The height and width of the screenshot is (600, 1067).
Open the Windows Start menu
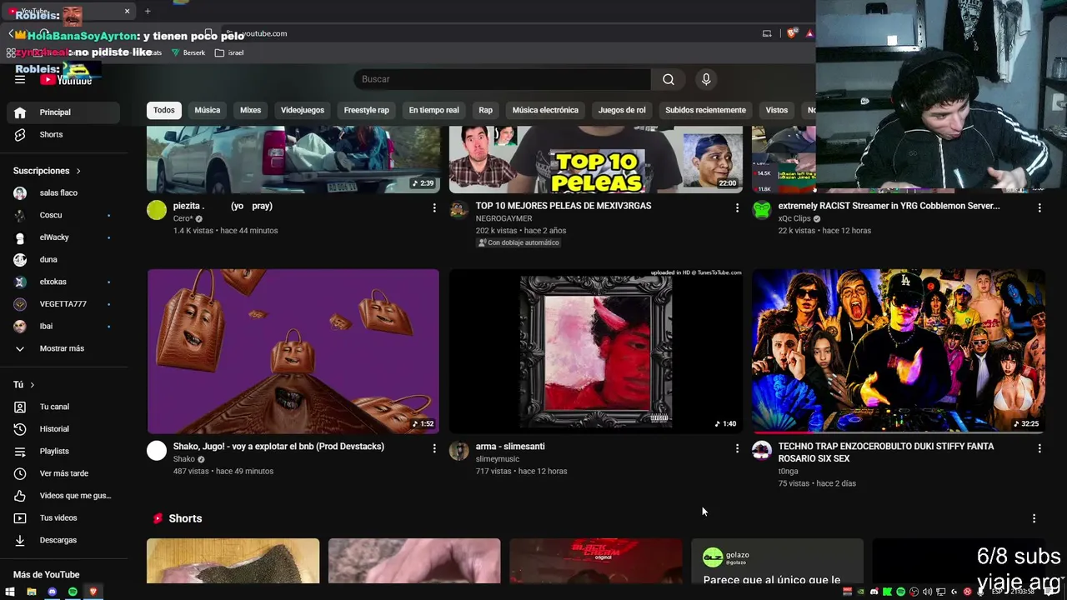tap(10, 592)
